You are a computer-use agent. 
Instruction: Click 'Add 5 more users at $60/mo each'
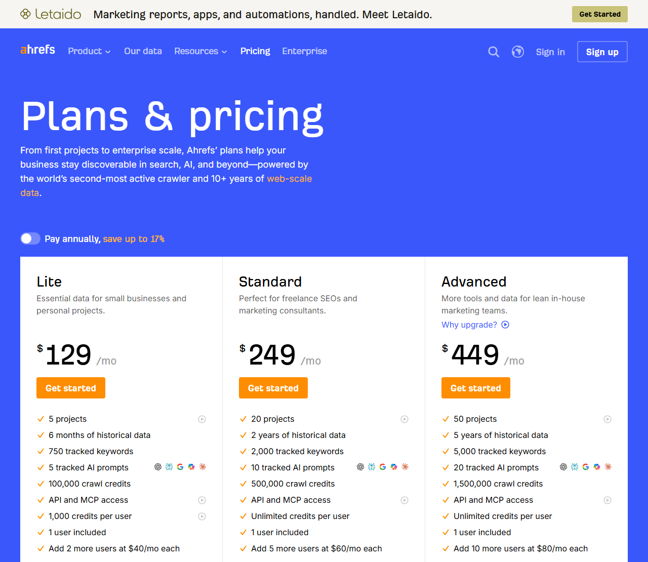(x=316, y=548)
